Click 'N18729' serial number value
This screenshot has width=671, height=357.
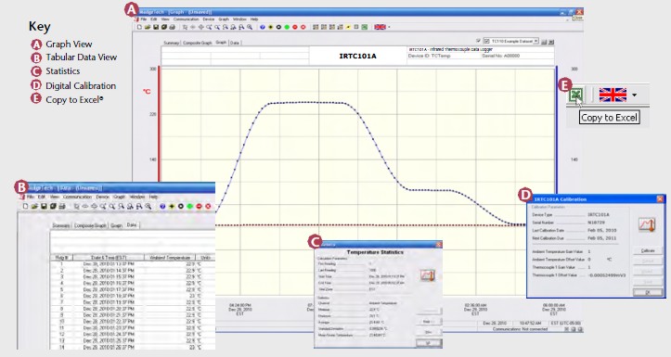596,223
